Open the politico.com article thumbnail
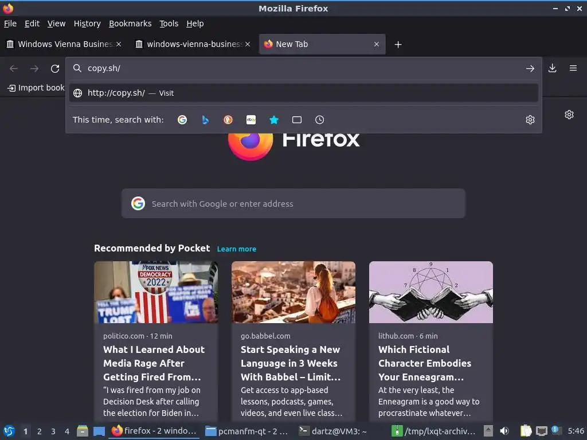 [x=156, y=292]
